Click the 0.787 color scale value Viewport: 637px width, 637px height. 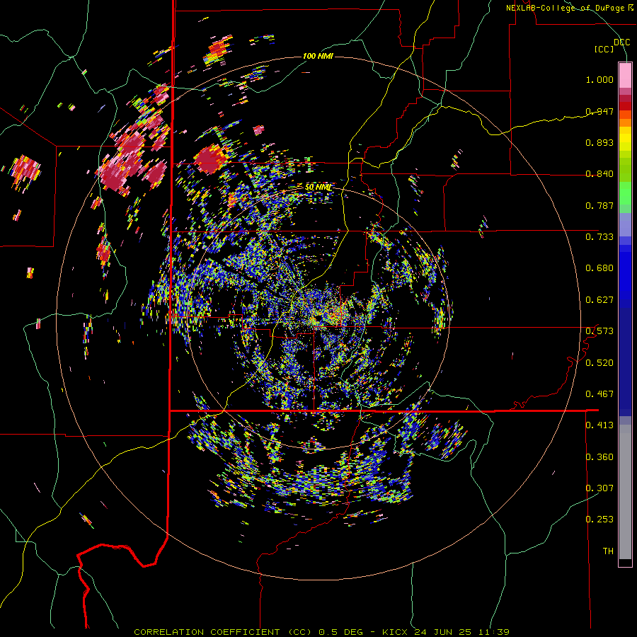coord(599,205)
